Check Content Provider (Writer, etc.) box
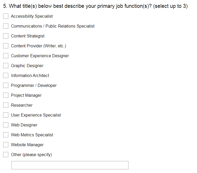The width and height of the screenshot is (197, 173). click(6, 46)
